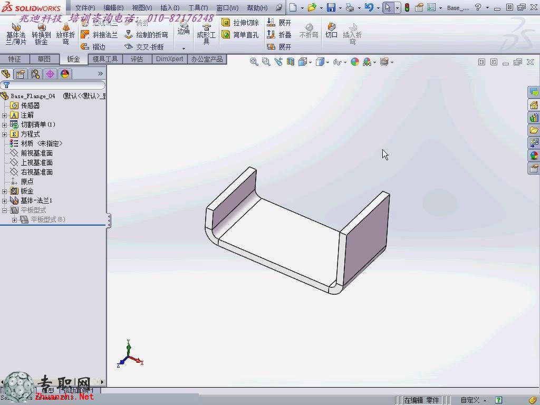Click the Base Flange/Tab (基体法兰/薄片) tool

[x=16, y=34]
